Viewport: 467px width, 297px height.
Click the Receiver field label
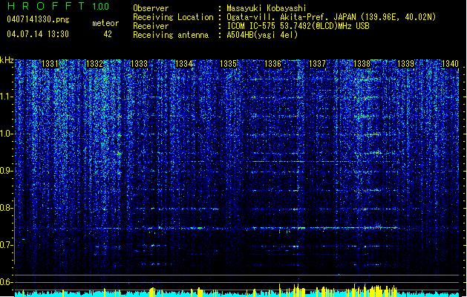(151, 26)
